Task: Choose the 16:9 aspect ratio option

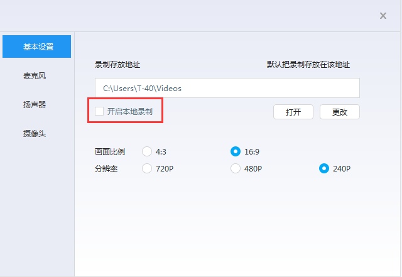Action: 236,151
